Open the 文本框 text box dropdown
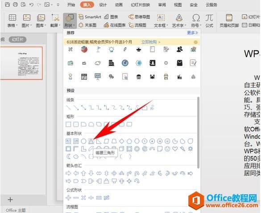The width and height of the screenshot is (261, 213). pyautogui.click(x=161, y=21)
